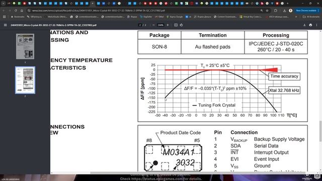Select page 1 thumbnail
Screen dimensions: 322x181
25,47
